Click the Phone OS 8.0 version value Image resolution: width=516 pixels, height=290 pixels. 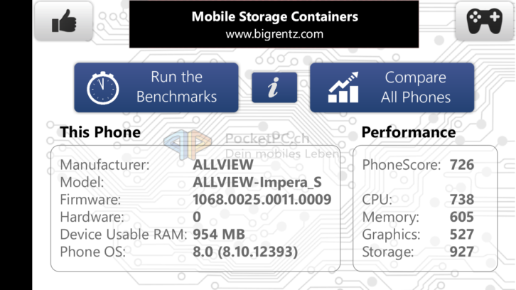pyautogui.click(x=245, y=252)
